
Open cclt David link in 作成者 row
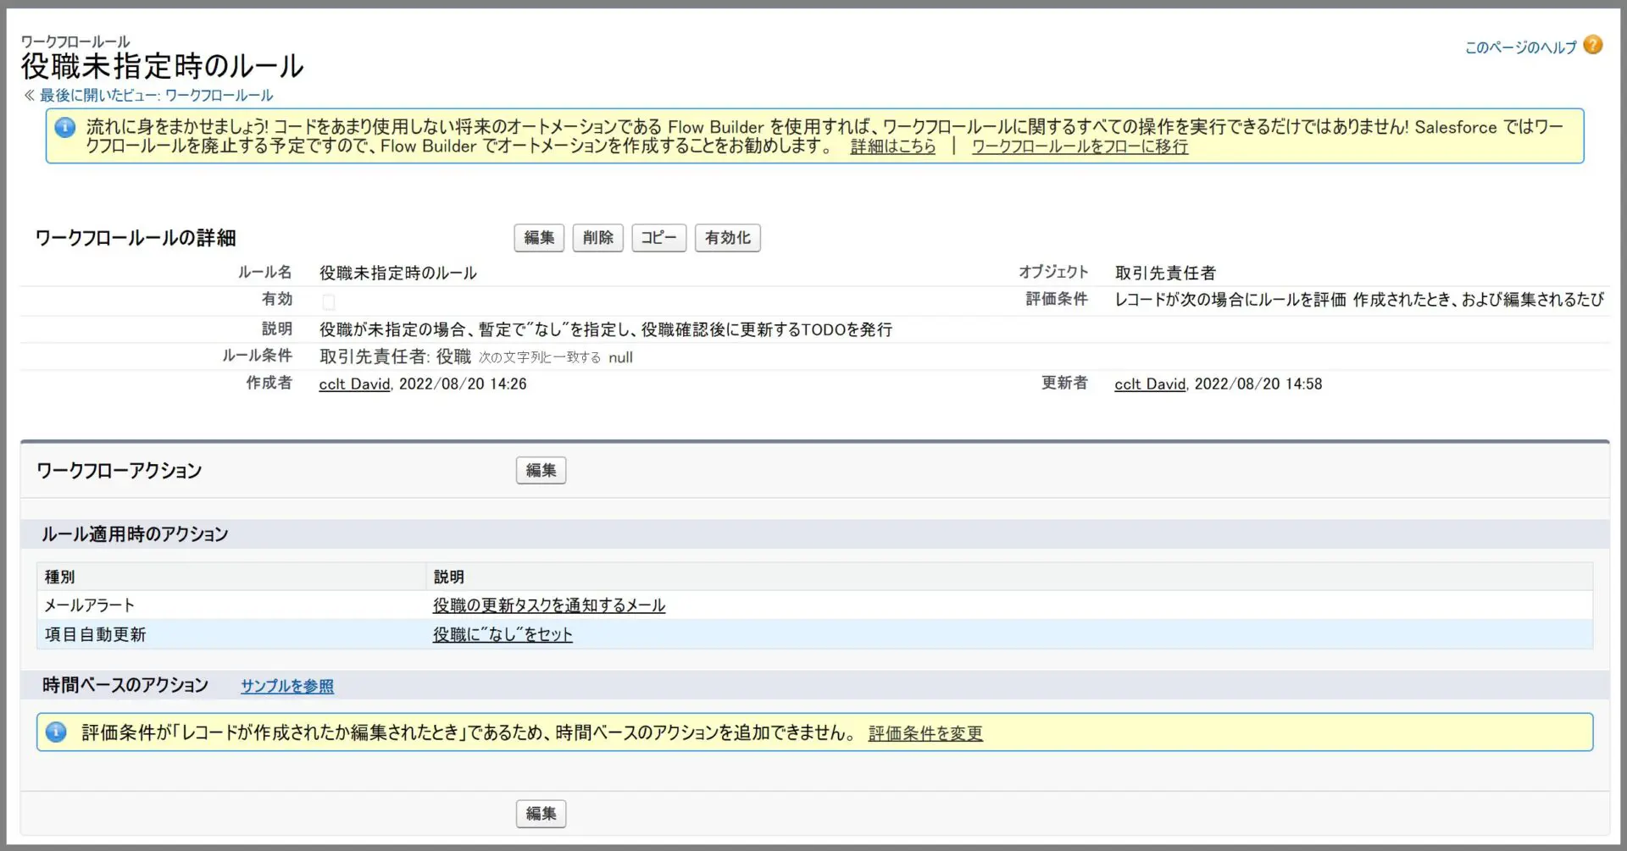point(354,384)
